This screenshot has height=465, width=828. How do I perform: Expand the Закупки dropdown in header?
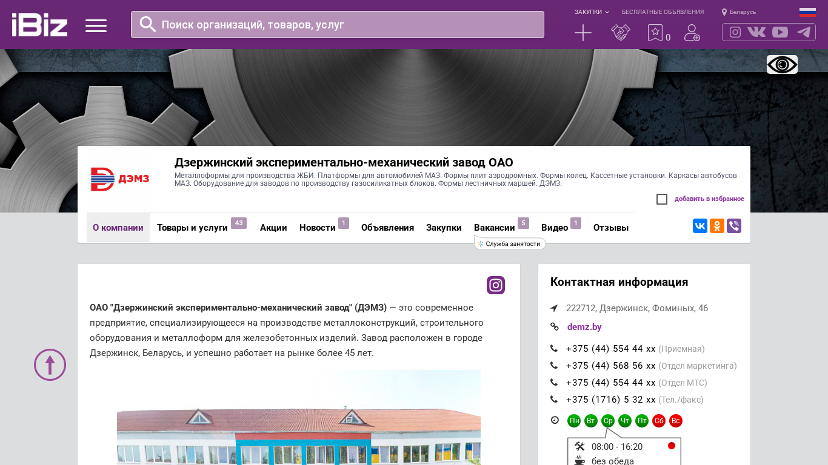[592, 12]
